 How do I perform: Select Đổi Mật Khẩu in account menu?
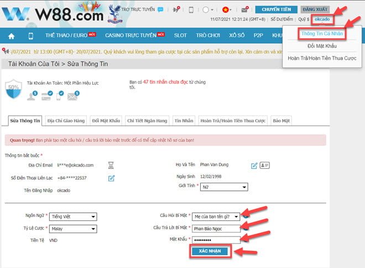[322, 46]
